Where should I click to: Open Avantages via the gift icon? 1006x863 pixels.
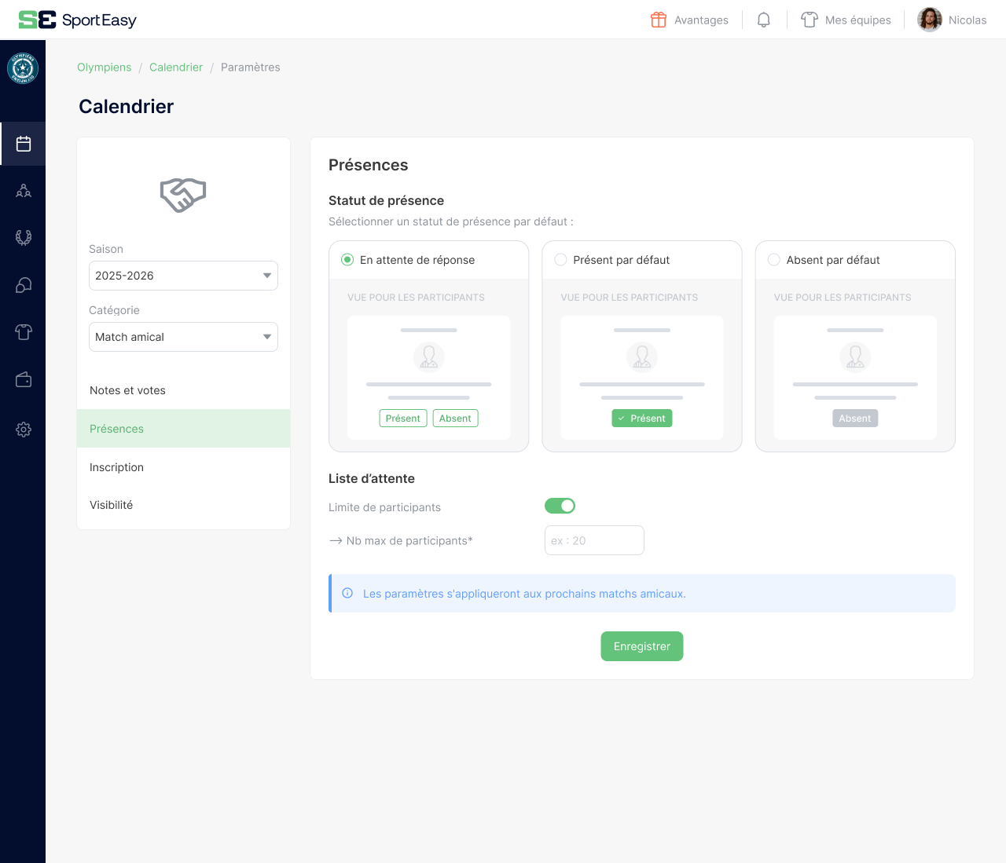[688, 20]
